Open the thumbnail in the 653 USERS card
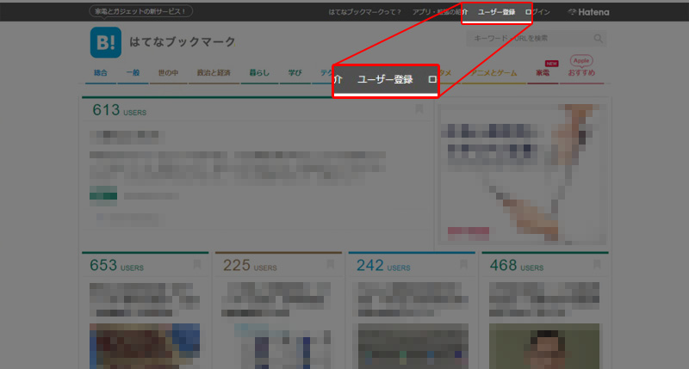The height and width of the screenshot is (369, 689). point(145,346)
